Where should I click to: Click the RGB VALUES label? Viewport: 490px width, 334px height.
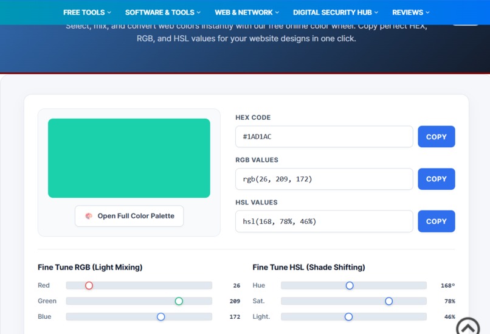tap(257, 160)
